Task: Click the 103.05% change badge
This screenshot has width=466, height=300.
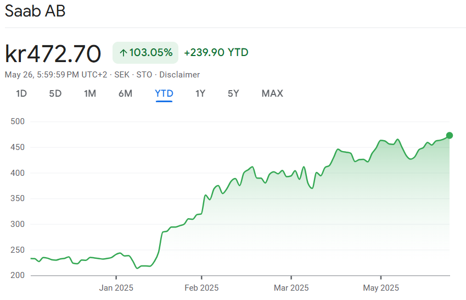Action: click(145, 53)
